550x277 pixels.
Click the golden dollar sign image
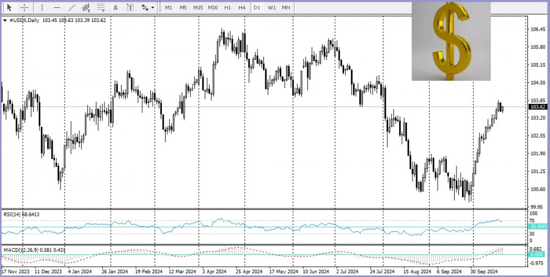451,41
